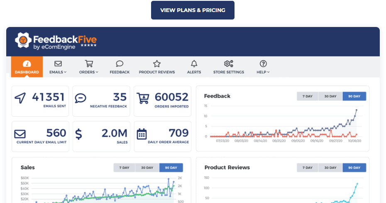Click the peak point of Product Reviews line
This screenshot has height=203, width=386.
[357, 183]
